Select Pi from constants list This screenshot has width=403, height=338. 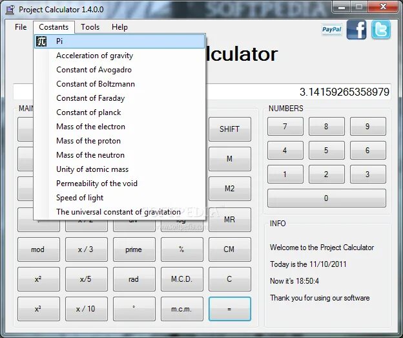(x=119, y=41)
